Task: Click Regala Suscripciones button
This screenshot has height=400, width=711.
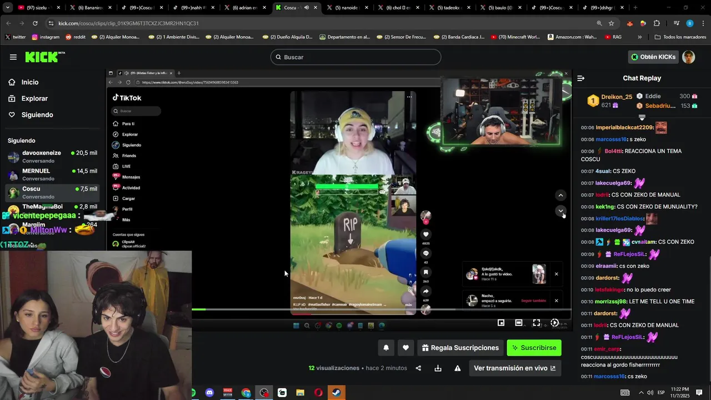Action: 460,348
